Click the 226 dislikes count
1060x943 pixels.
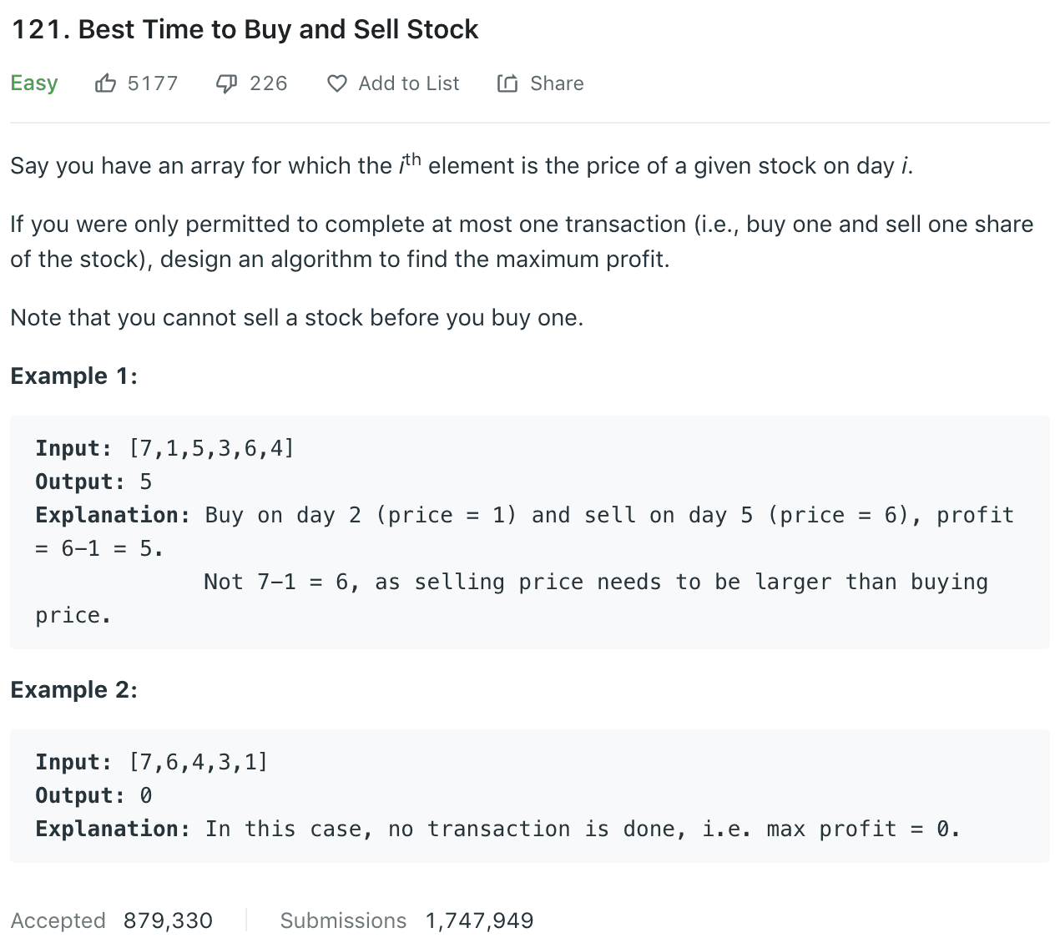point(268,83)
